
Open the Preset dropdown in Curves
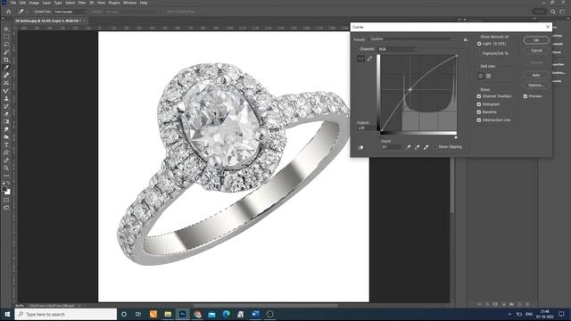click(x=411, y=39)
